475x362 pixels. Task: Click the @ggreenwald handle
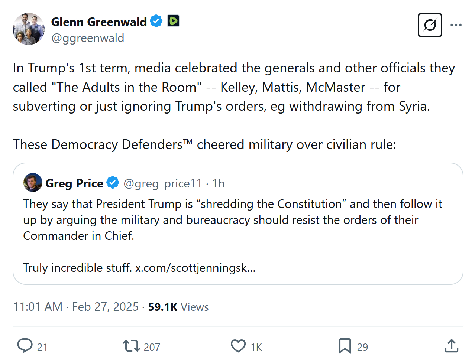[88, 38]
